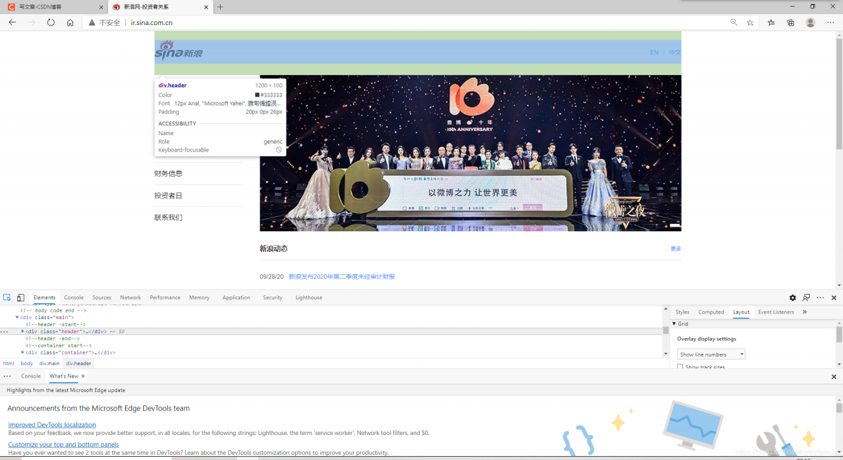Select the Elements tab

pyautogui.click(x=44, y=298)
